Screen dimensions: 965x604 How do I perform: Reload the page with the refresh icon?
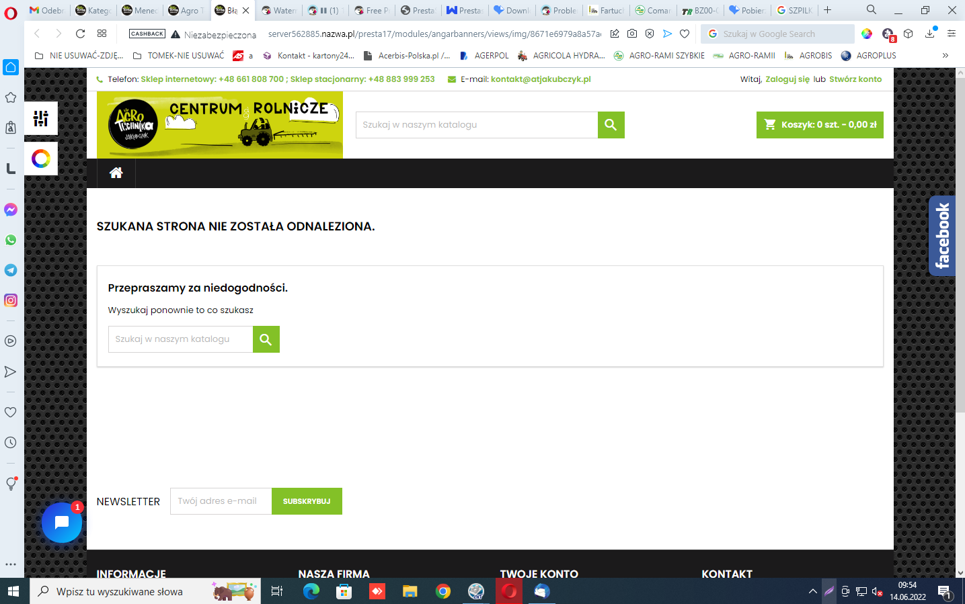click(x=81, y=34)
